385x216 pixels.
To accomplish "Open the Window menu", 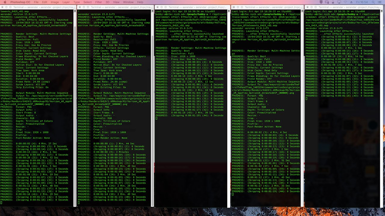I will pos(128,2).
